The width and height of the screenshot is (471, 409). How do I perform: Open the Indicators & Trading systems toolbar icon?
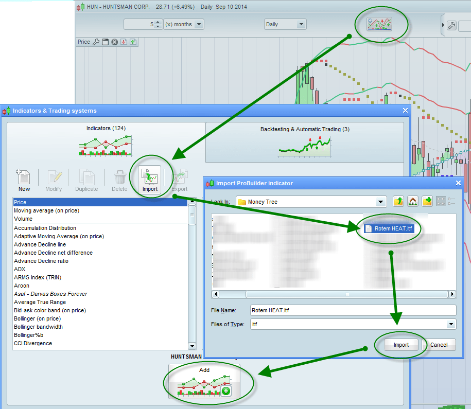(x=379, y=24)
